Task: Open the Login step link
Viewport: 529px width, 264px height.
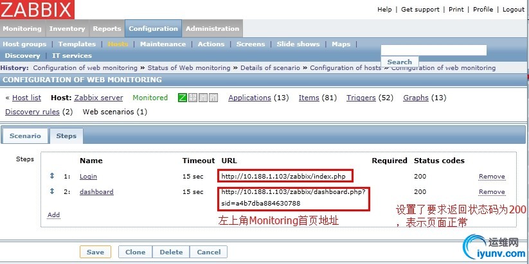Action: (x=88, y=177)
